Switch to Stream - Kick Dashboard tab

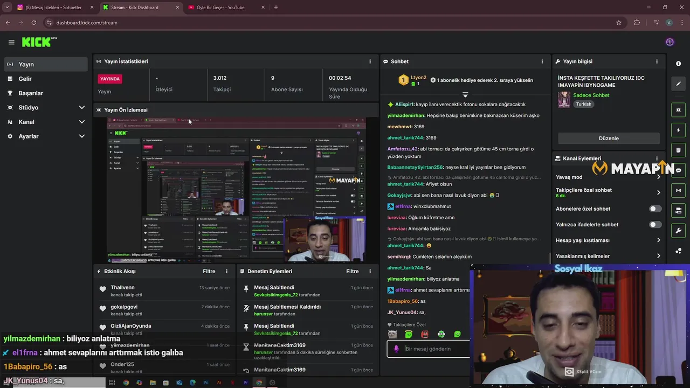click(141, 8)
